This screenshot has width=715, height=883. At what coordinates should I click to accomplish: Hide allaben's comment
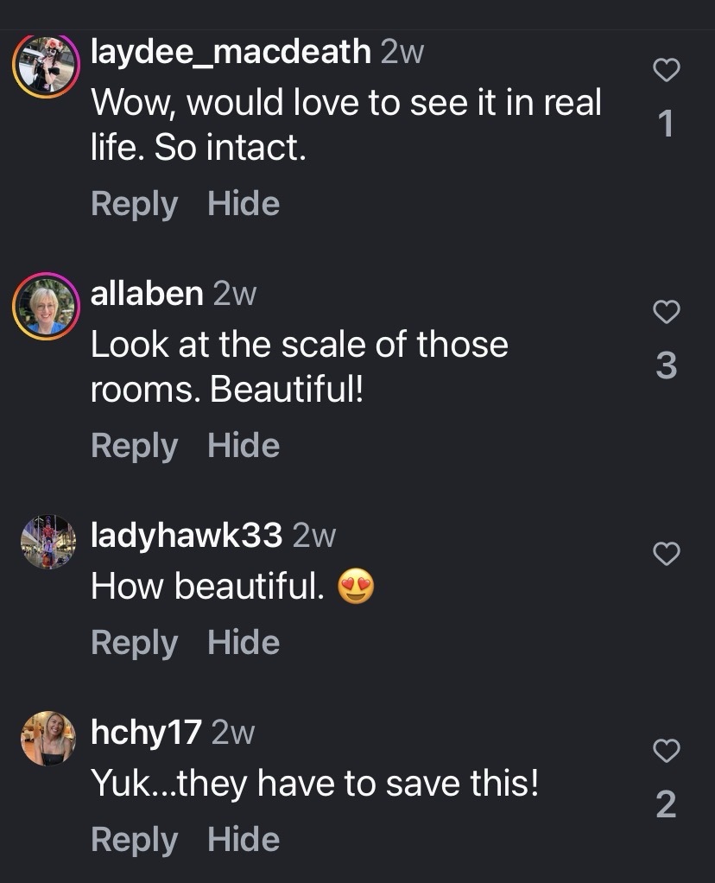(x=244, y=446)
